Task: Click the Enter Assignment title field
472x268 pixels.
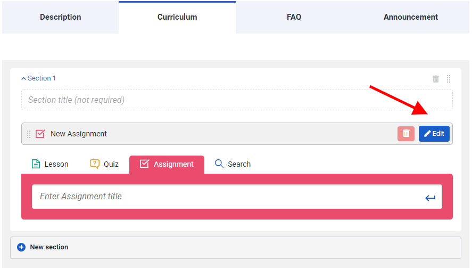Action: coord(223,197)
